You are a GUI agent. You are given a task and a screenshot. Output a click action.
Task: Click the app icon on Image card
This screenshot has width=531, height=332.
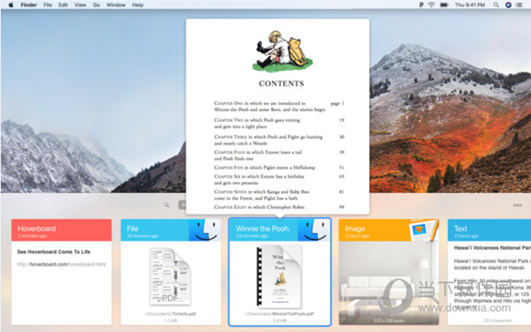424,229
